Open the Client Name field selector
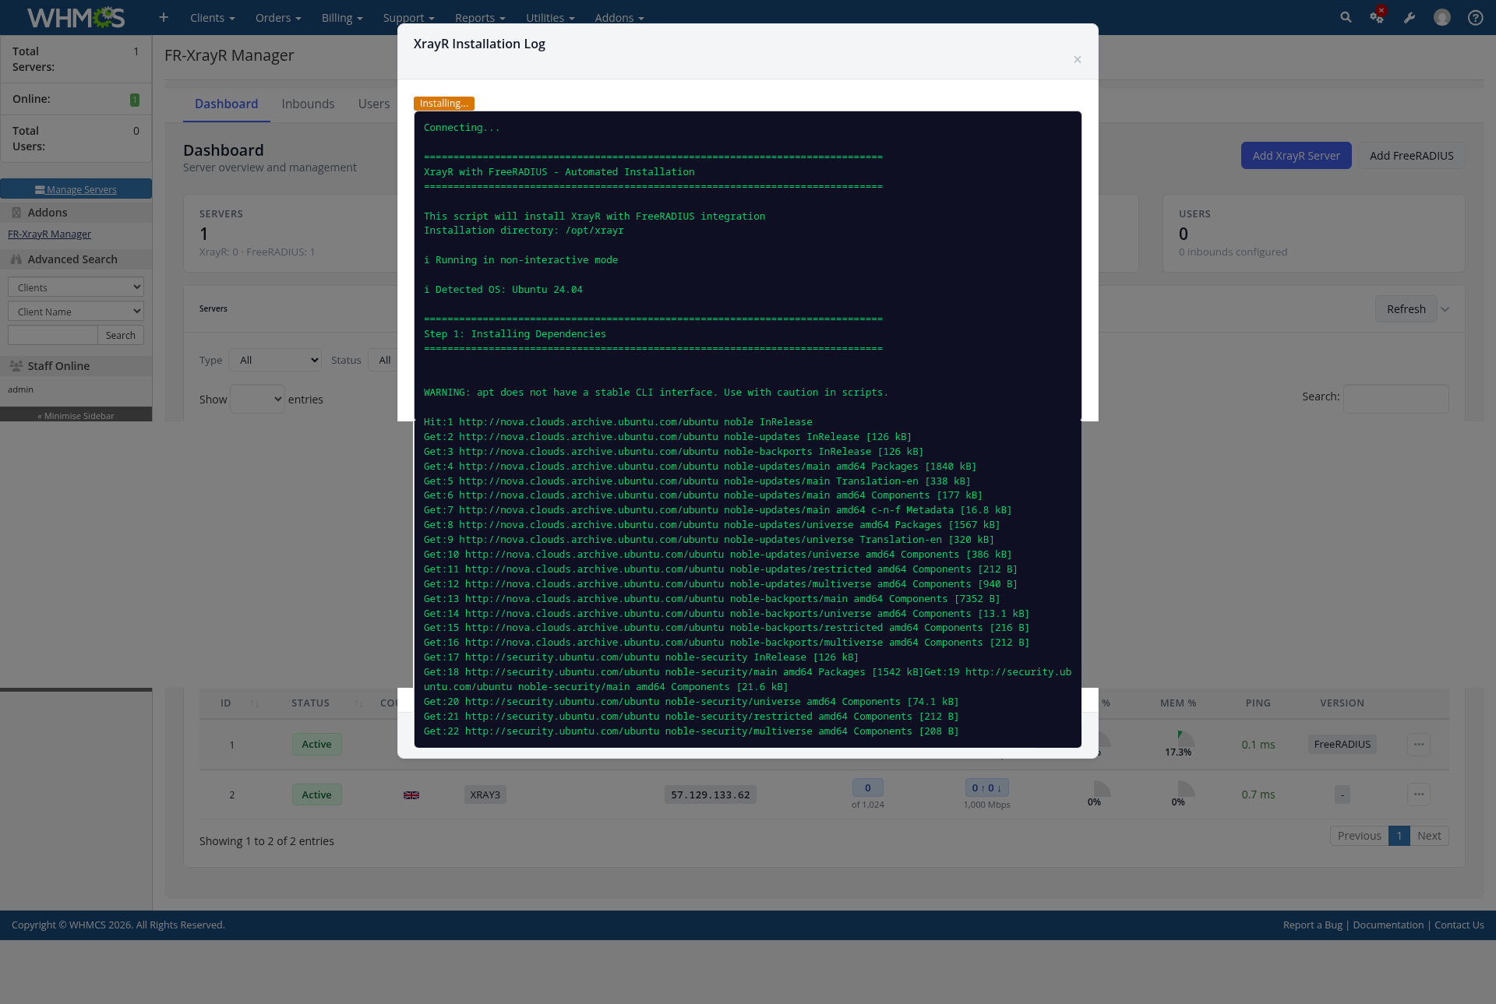This screenshot has width=1496, height=1004. coord(76,312)
